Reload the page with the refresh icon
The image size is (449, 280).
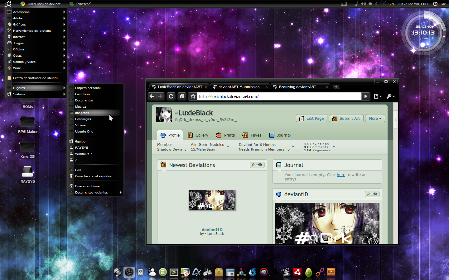tap(171, 96)
